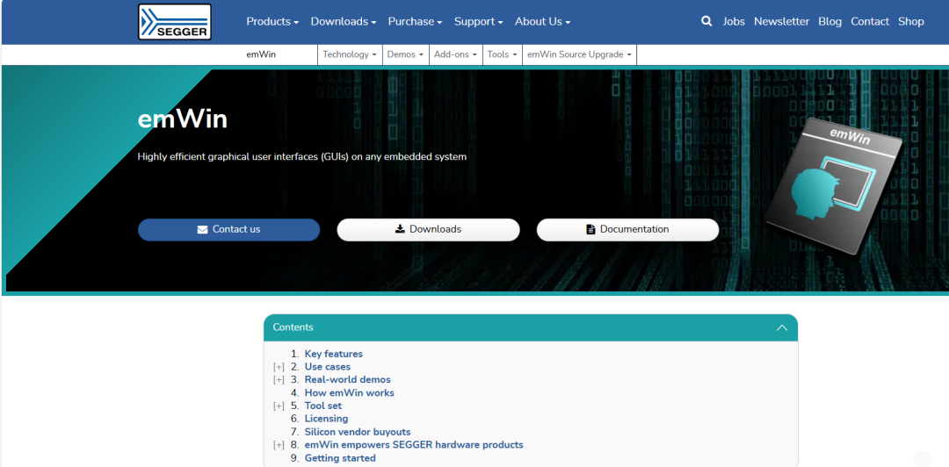Image resolution: width=949 pixels, height=467 pixels.
Task: Expand the Use cases entry
Action: pyautogui.click(x=279, y=367)
